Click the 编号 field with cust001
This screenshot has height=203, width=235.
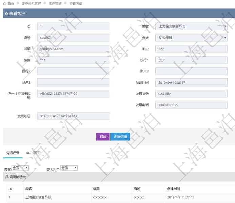click(x=73, y=38)
